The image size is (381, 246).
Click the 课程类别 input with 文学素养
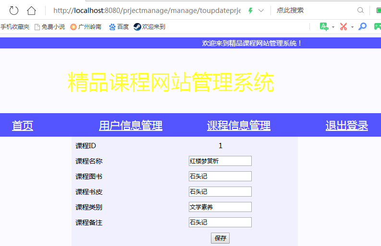[220, 207]
